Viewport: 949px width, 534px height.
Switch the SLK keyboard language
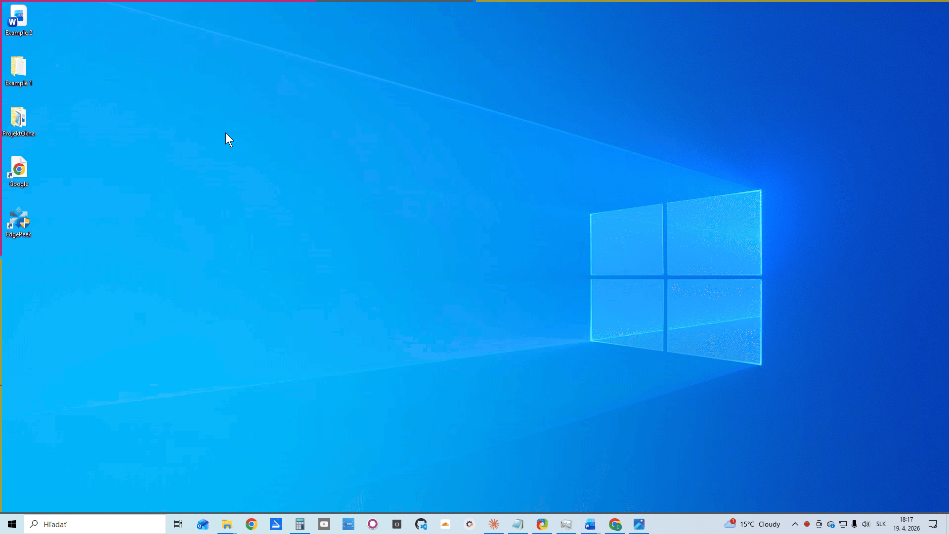pyautogui.click(x=881, y=524)
